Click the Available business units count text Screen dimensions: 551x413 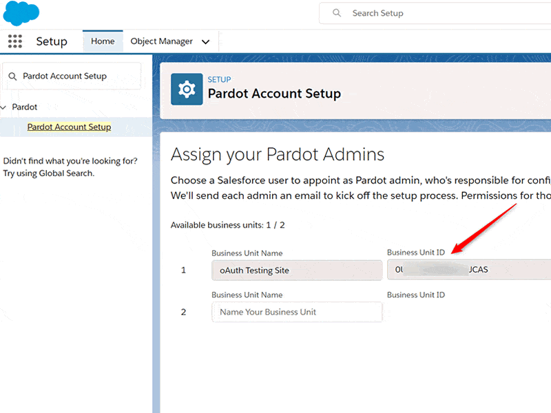coord(228,225)
